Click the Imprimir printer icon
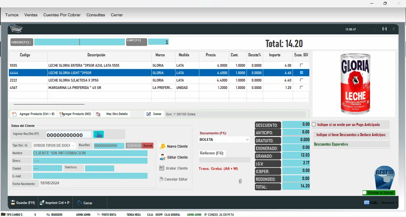 click(x=42, y=203)
